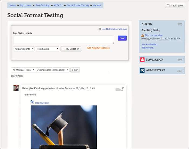Click the Turn editing on button
The width and height of the screenshot is (189, 149).
[x=175, y=6]
